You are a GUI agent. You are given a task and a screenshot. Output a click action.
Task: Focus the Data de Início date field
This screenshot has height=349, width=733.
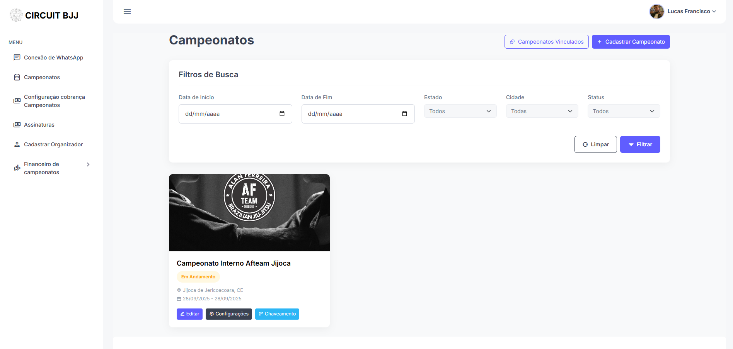[235, 114]
